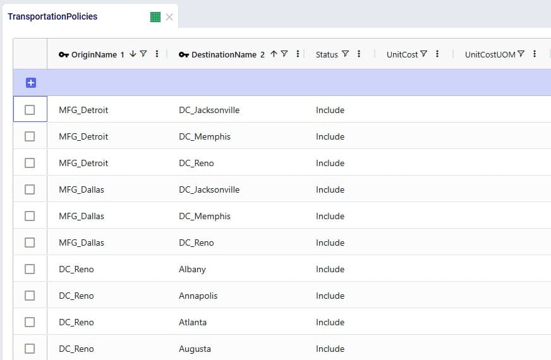Check the DC_Reno to Augusta row
The image size is (551, 360).
click(30, 349)
